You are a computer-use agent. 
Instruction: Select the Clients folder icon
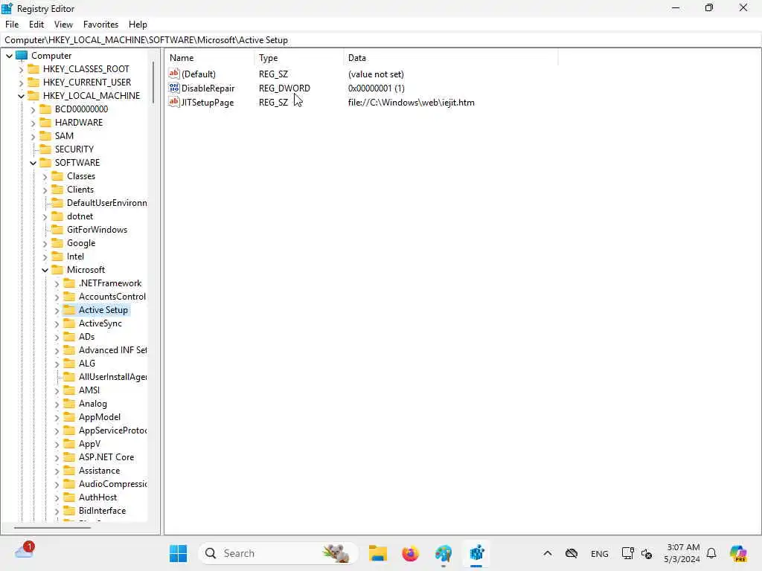(57, 190)
